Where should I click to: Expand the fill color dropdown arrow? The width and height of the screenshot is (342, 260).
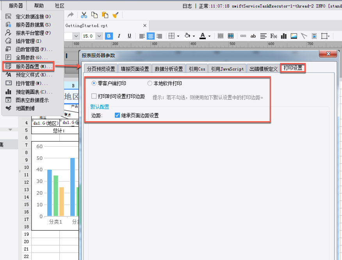[194, 36]
